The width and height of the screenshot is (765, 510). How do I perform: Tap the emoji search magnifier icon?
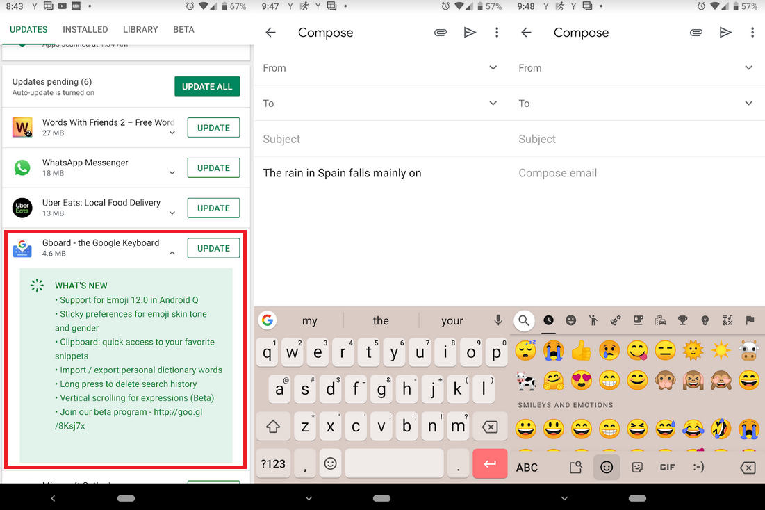[524, 320]
